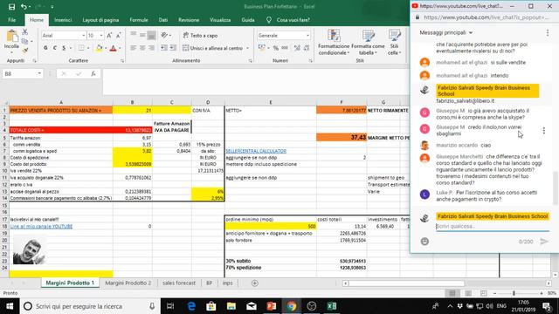This screenshot has width=559, height=314.
Task: Expand the Unisci e allinea dropdown arrow
Action: [248, 48]
